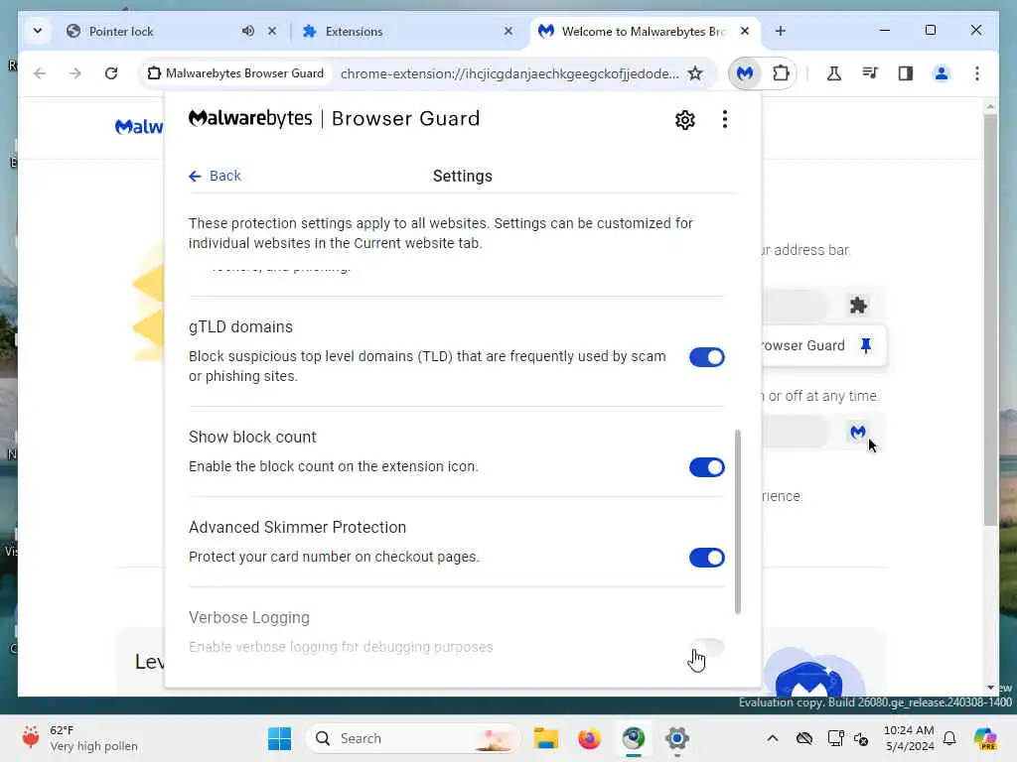The image size is (1017, 762).
Task: Click the taskbar Search box
Action: (412, 738)
